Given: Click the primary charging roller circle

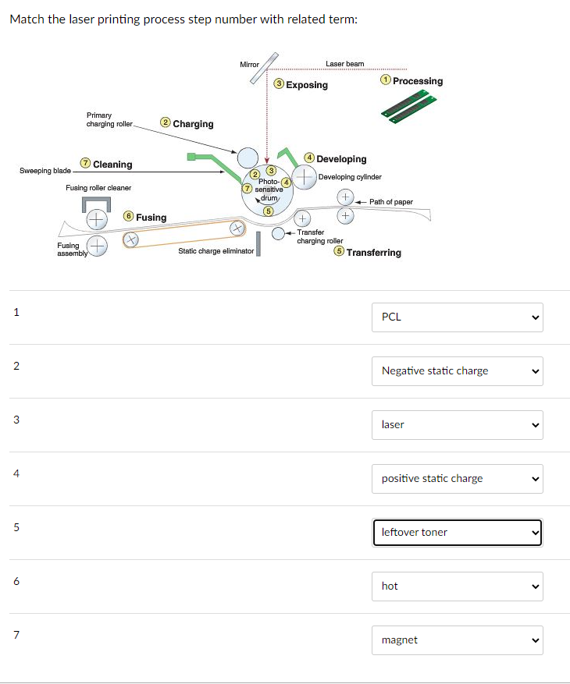Looking at the screenshot, I should point(248,158).
